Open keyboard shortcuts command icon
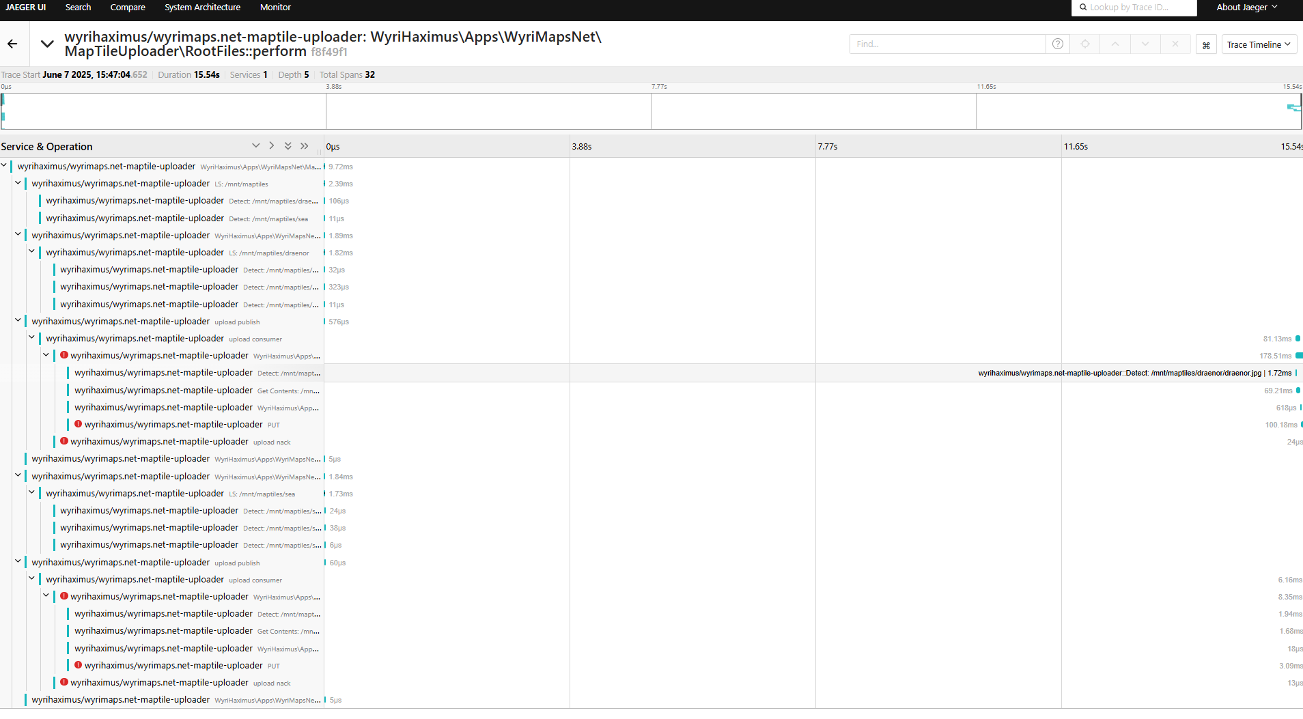 coord(1206,45)
